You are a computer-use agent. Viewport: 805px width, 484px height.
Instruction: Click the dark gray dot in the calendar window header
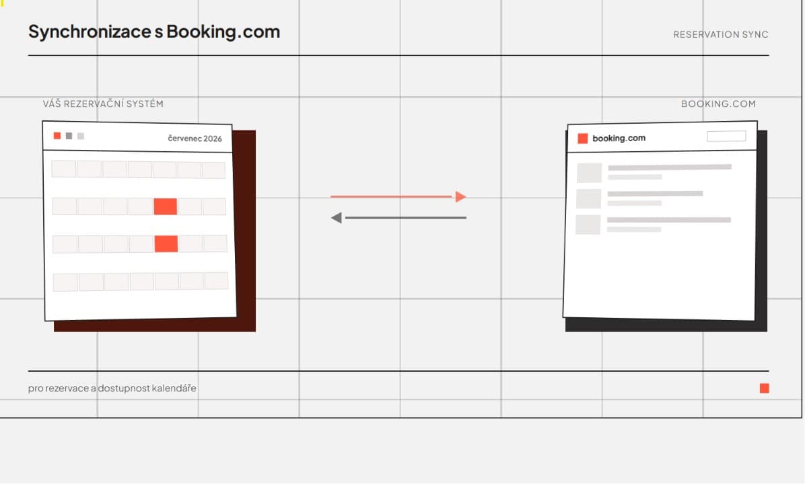[x=69, y=136]
